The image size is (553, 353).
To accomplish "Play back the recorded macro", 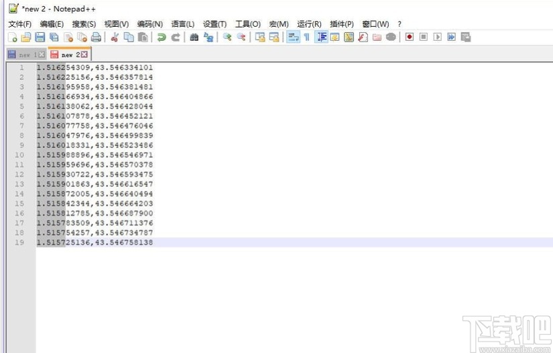I will (x=437, y=37).
